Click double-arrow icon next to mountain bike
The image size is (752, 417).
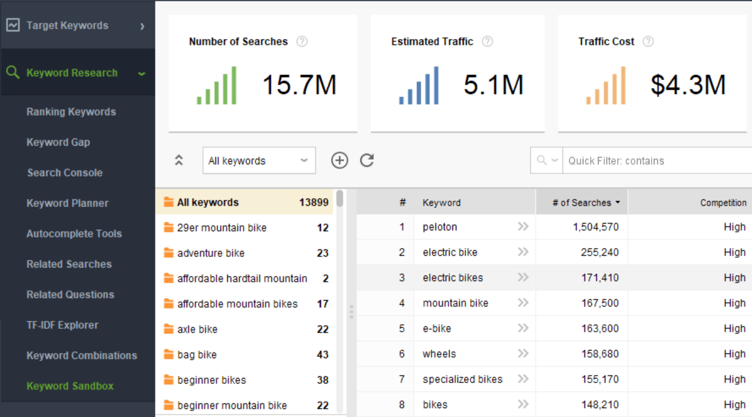pos(524,302)
